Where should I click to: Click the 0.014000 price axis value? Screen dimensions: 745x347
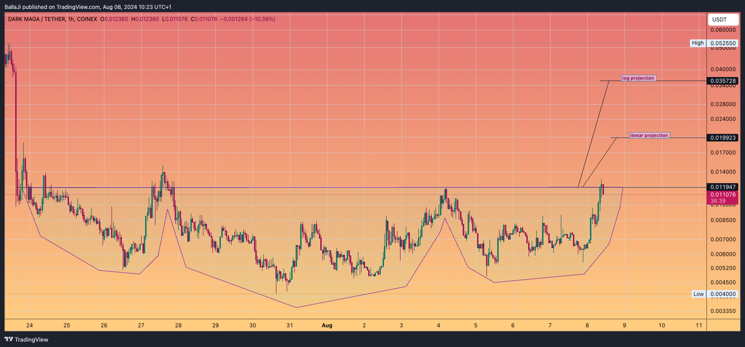tap(723, 172)
